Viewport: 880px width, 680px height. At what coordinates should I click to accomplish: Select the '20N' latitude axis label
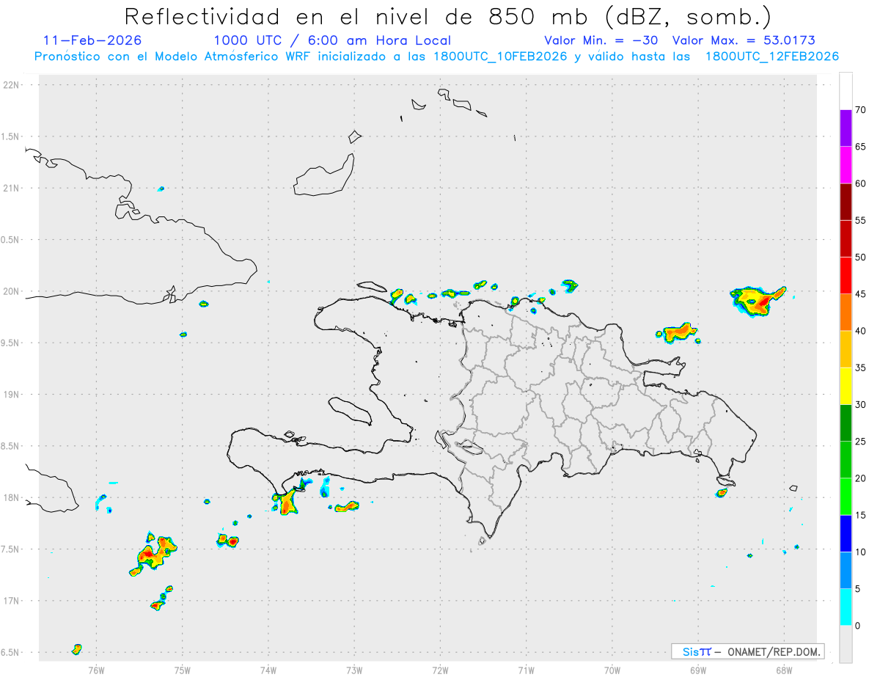point(12,291)
